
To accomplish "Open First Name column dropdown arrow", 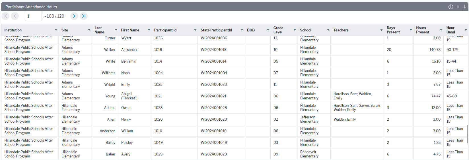I will (x=149, y=30).
